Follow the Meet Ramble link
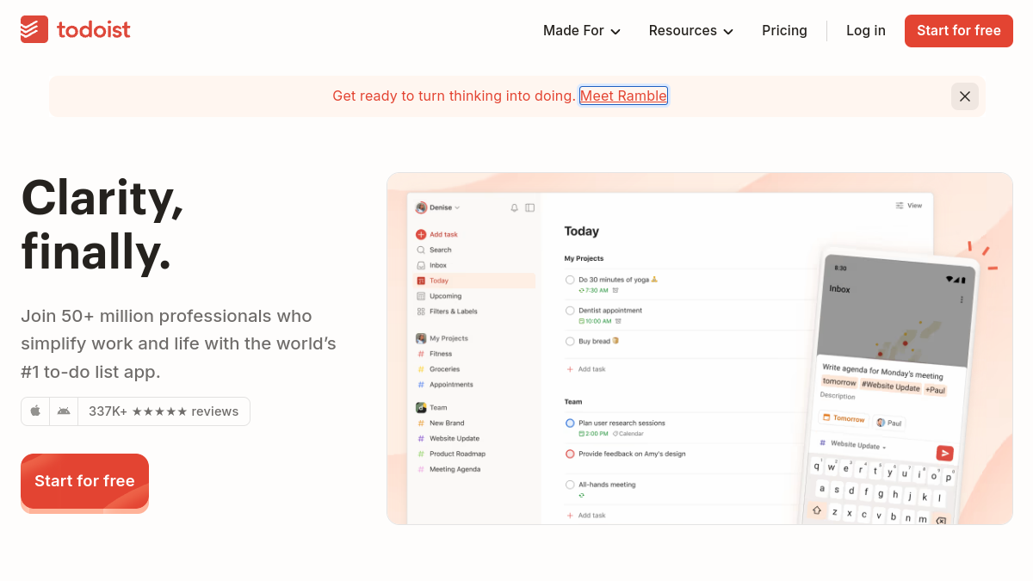 pos(623,96)
